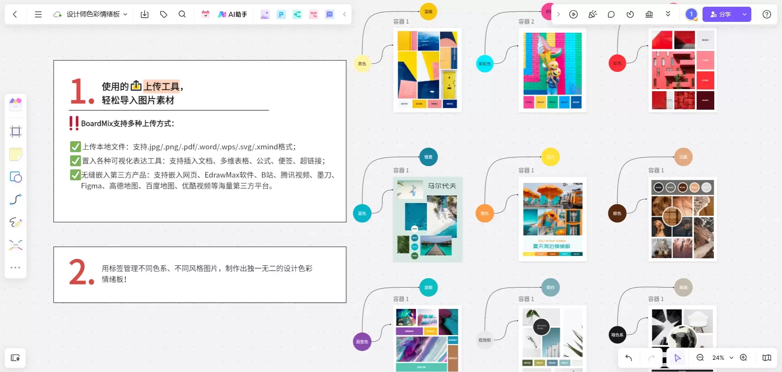Collapse the right toolbar with double chevron

point(668,14)
